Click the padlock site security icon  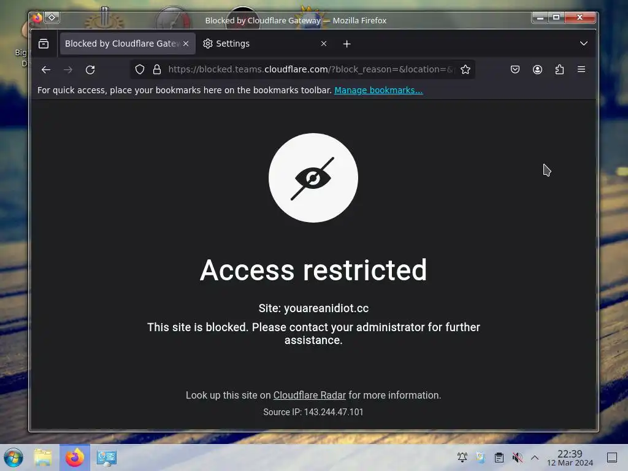tap(157, 70)
